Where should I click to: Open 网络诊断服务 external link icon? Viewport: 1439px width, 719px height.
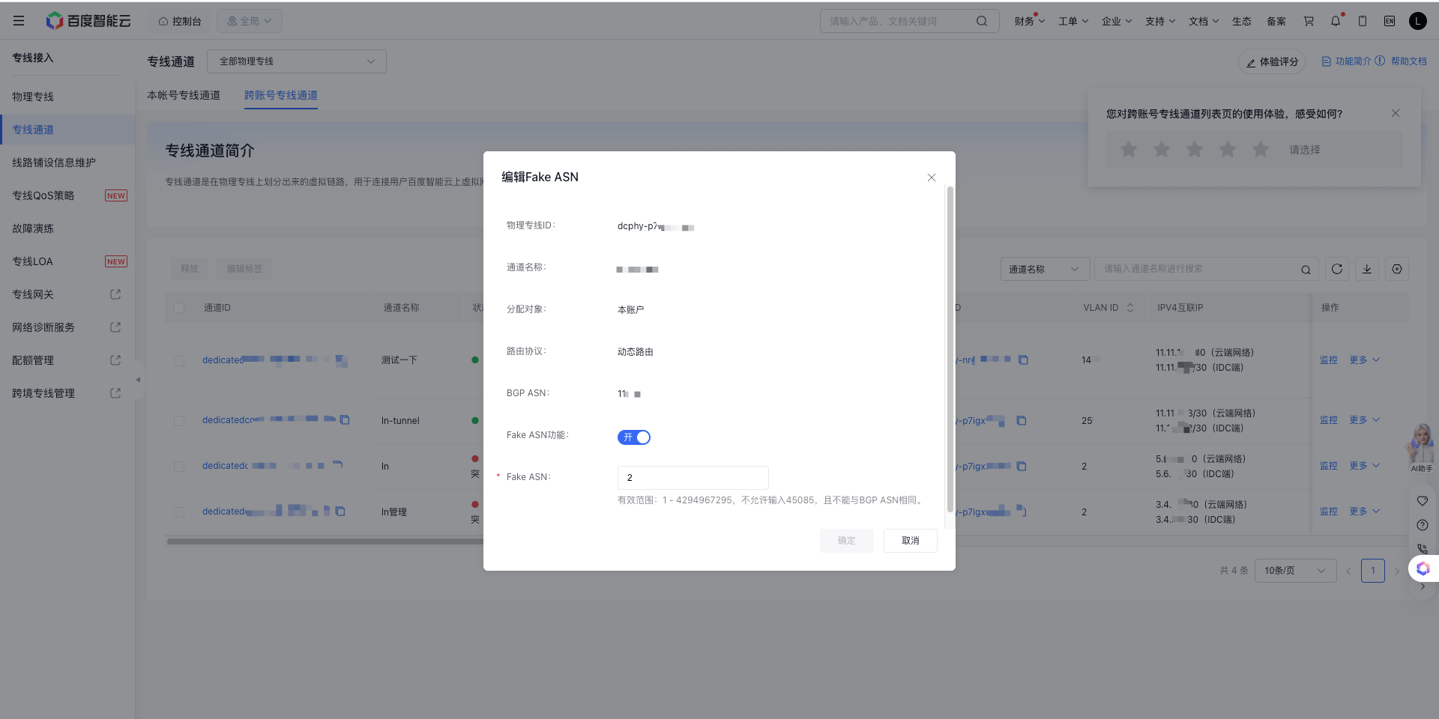coord(115,327)
